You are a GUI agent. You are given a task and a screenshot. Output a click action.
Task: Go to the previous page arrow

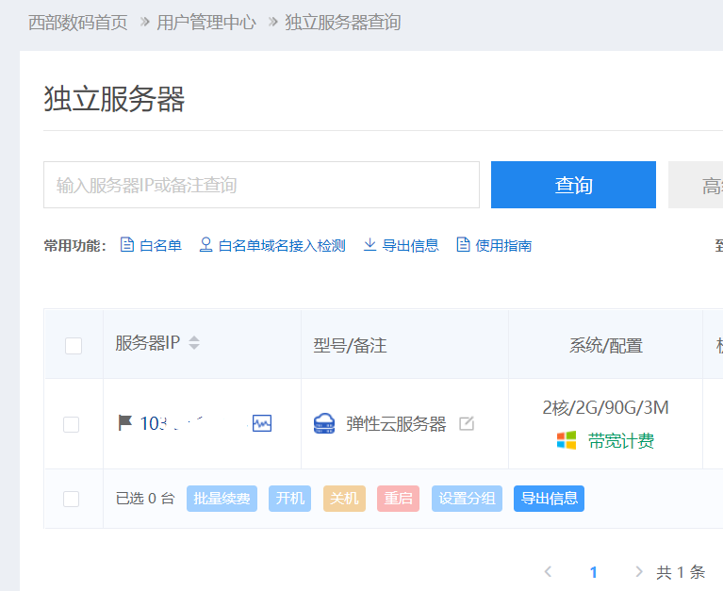pos(549,571)
